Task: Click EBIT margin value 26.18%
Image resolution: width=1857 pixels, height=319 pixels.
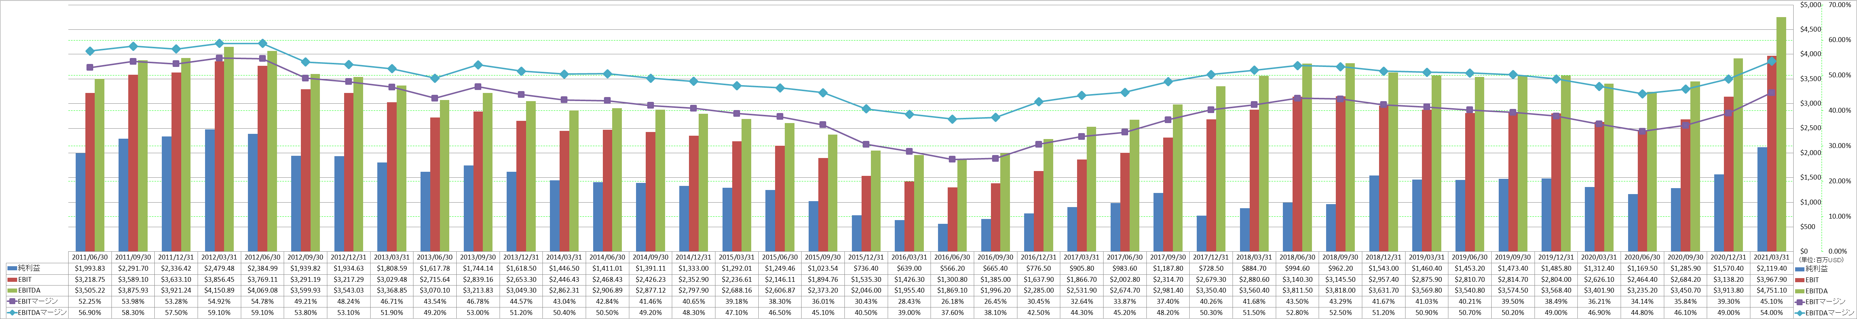Action: coord(953,301)
